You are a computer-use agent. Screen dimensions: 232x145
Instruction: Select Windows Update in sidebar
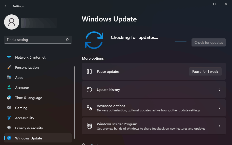38,138
